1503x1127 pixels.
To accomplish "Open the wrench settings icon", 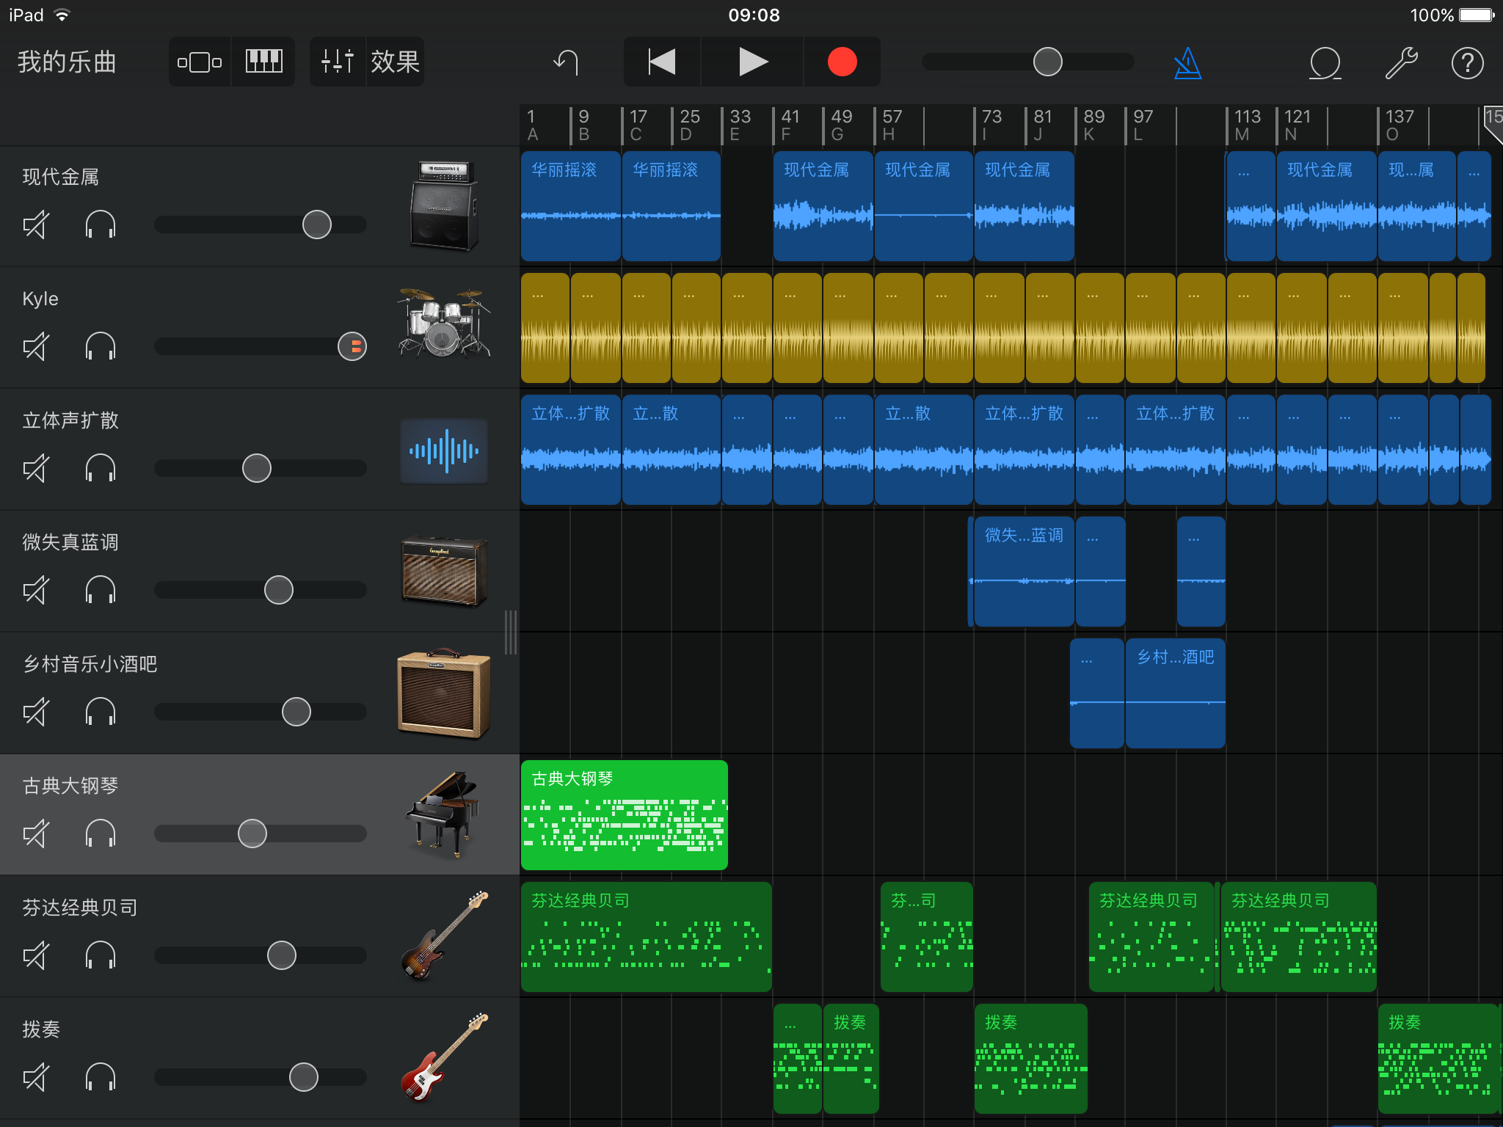I will pos(1401,63).
